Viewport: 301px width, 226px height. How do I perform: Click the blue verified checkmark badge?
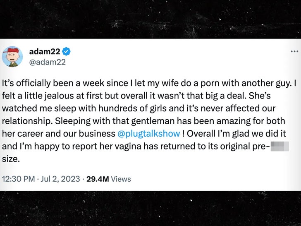point(66,51)
